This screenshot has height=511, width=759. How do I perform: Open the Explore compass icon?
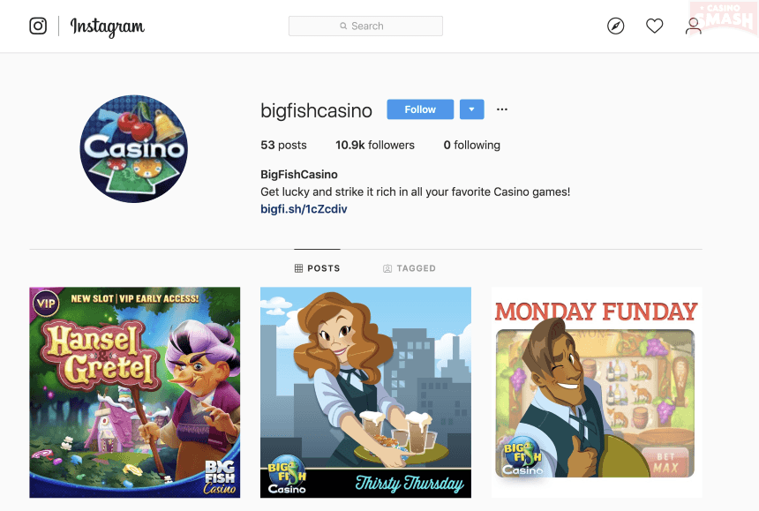616,26
